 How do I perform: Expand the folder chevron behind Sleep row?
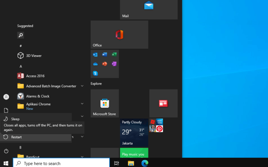tap(82, 116)
